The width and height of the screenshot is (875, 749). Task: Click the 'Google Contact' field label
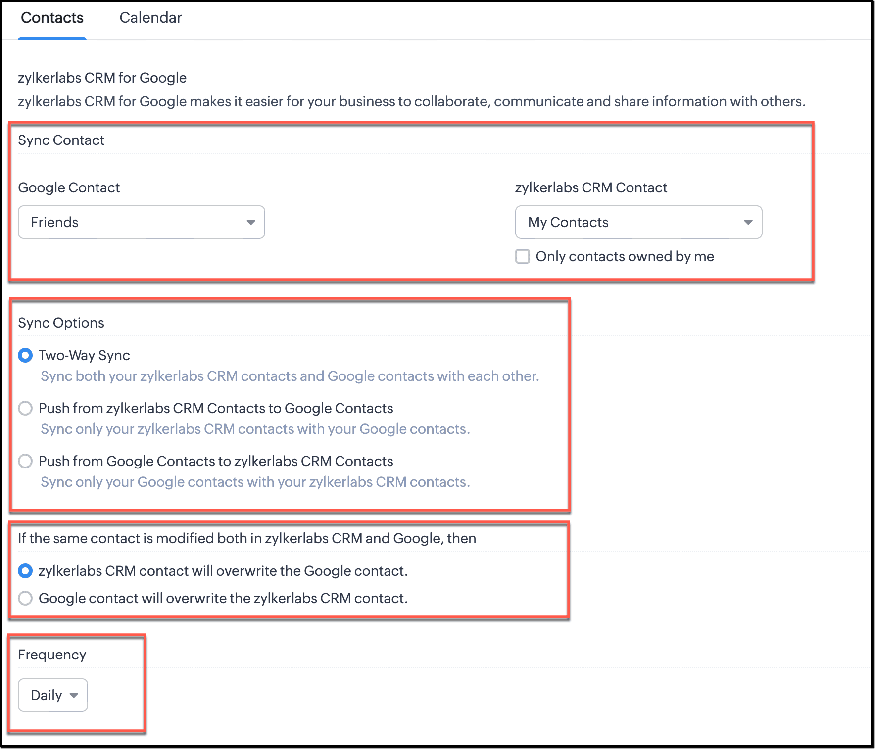click(x=69, y=187)
